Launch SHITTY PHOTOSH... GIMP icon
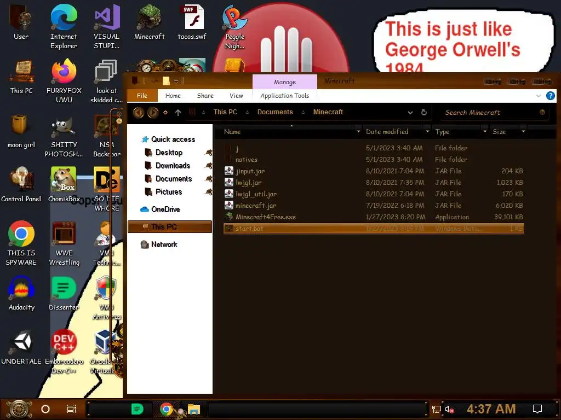The width and height of the screenshot is (561, 420). pos(64,135)
